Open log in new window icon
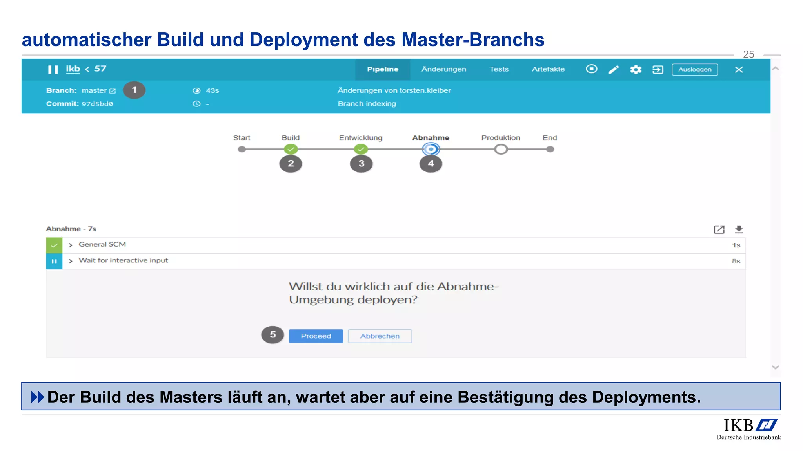803x451 pixels. [719, 229]
